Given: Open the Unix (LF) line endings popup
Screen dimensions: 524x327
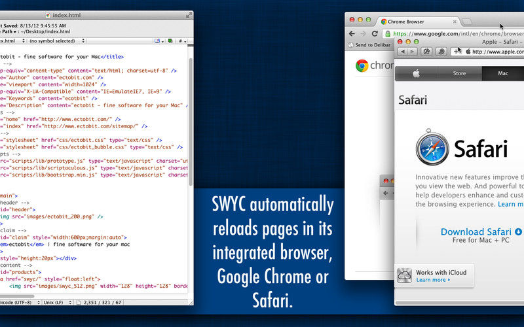Looking at the screenshot, I should tap(57, 302).
